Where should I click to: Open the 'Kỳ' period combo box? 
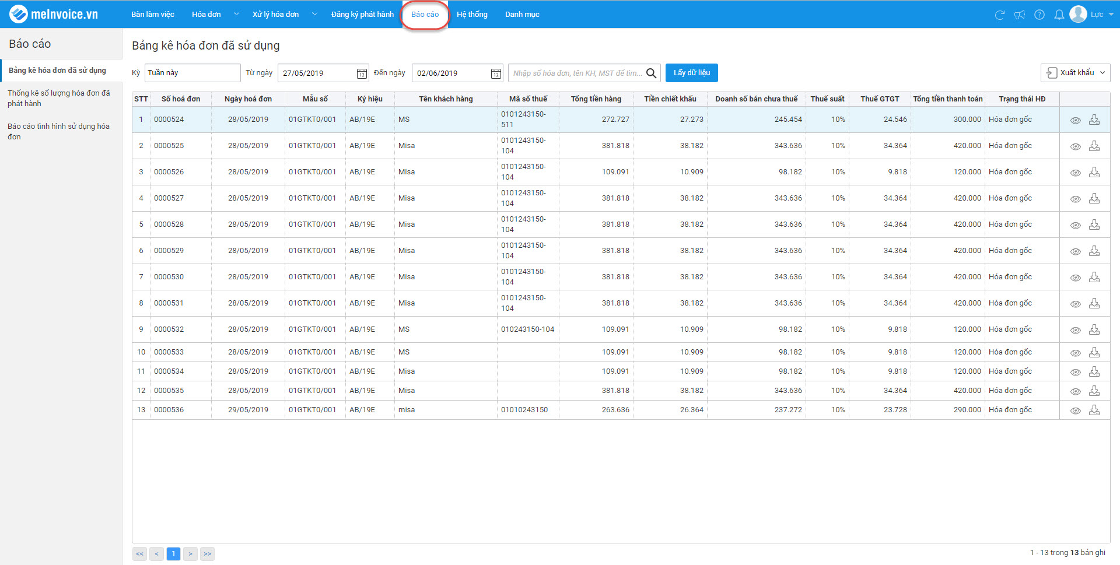[192, 73]
